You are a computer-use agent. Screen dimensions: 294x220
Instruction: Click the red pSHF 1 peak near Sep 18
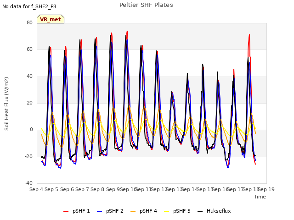pyautogui.click(x=249, y=35)
